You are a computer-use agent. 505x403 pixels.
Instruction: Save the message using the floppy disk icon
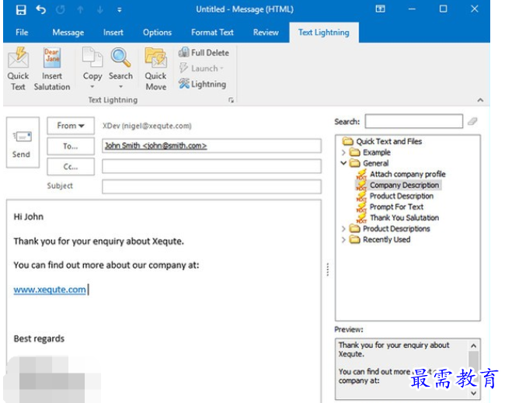21,10
